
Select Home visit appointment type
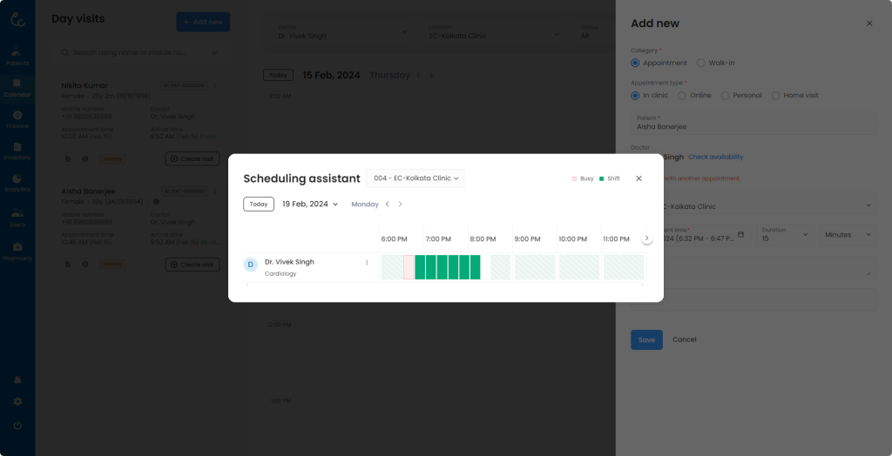(x=775, y=96)
